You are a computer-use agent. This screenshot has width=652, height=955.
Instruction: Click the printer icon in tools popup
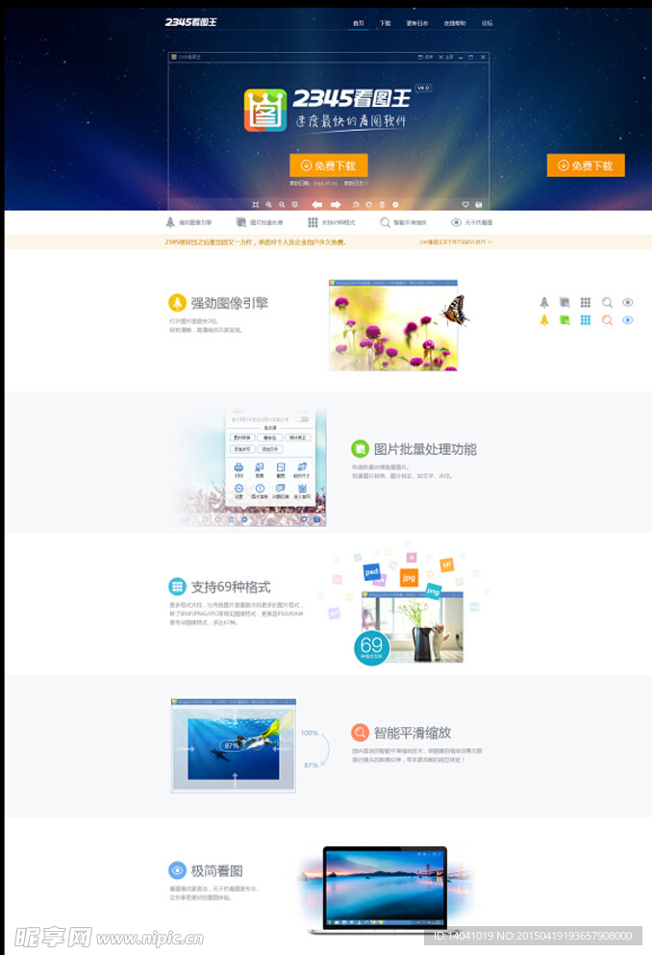238,468
